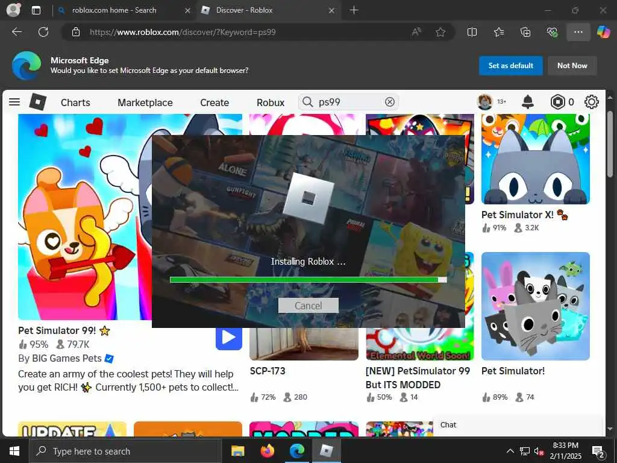The width and height of the screenshot is (617, 463).
Task: Close the Discover - Roblox tab
Action: tap(332, 10)
